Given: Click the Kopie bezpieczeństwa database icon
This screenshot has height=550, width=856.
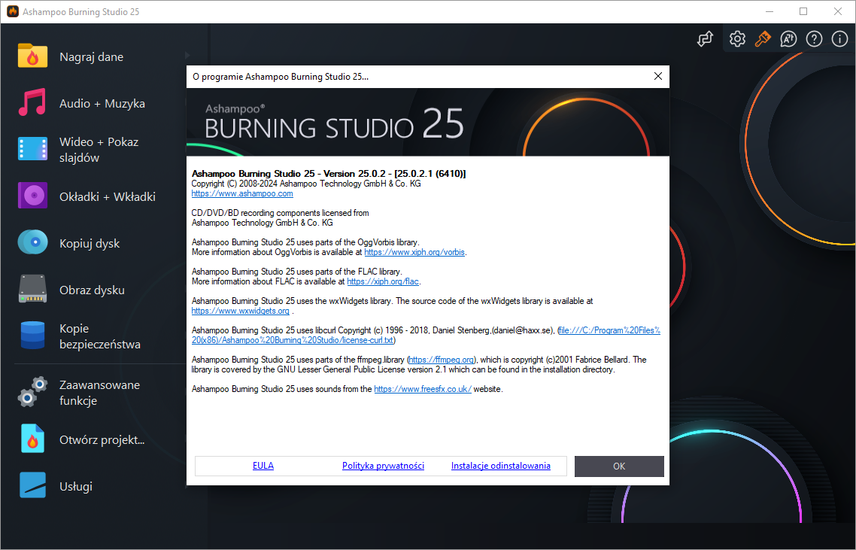Looking at the screenshot, I should click(33, 336).
